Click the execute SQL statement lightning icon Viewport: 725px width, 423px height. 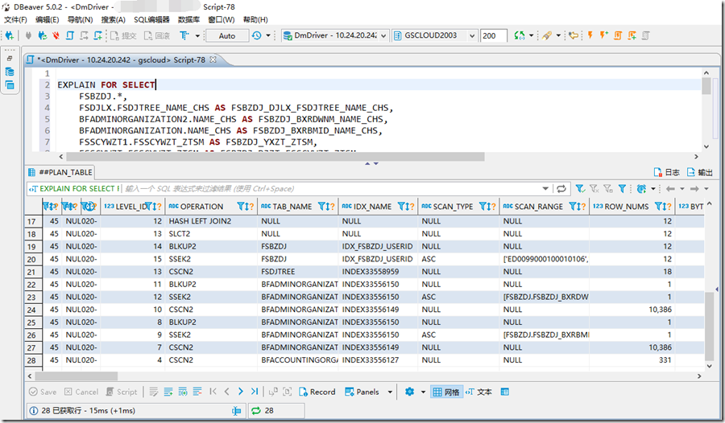pyautogui.click(x=590, y=36)
